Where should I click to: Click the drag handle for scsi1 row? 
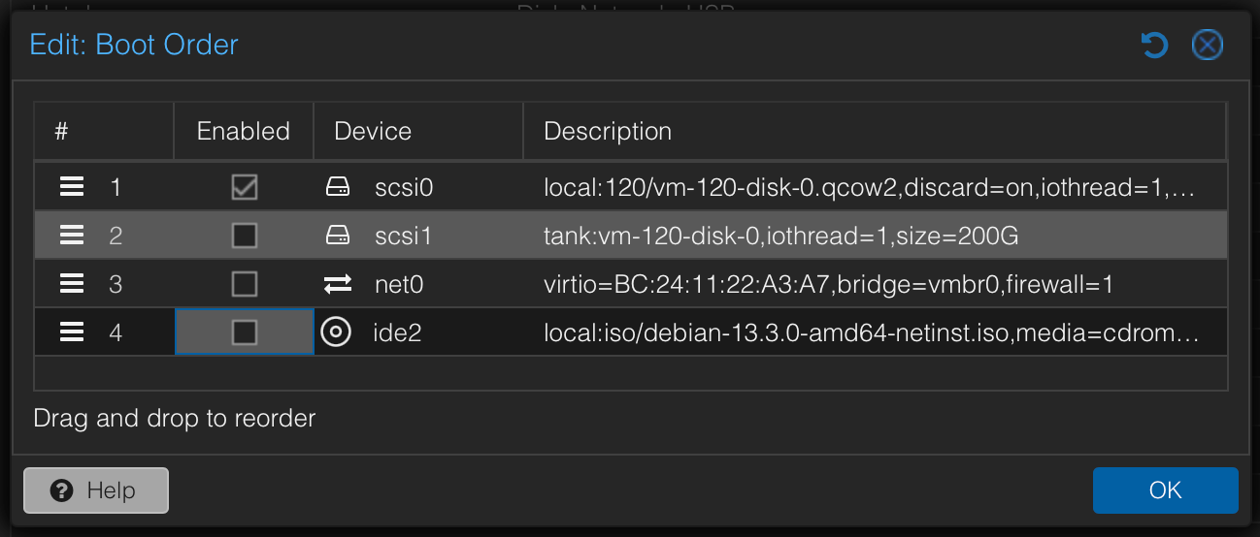[72, 236]
